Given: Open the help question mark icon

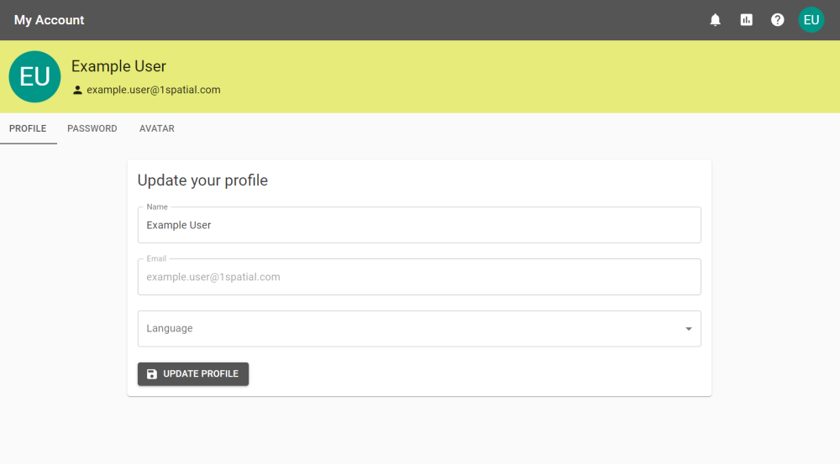Looking at the screenshot, I should click(777, 20).
